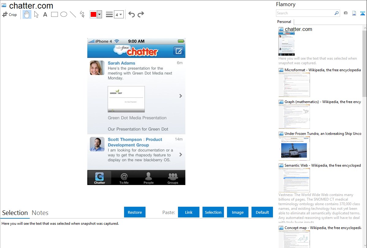Click the scrollbar up arrow in snapshot list
This screenshot has width=367, height=248.
tap(365, 28)
